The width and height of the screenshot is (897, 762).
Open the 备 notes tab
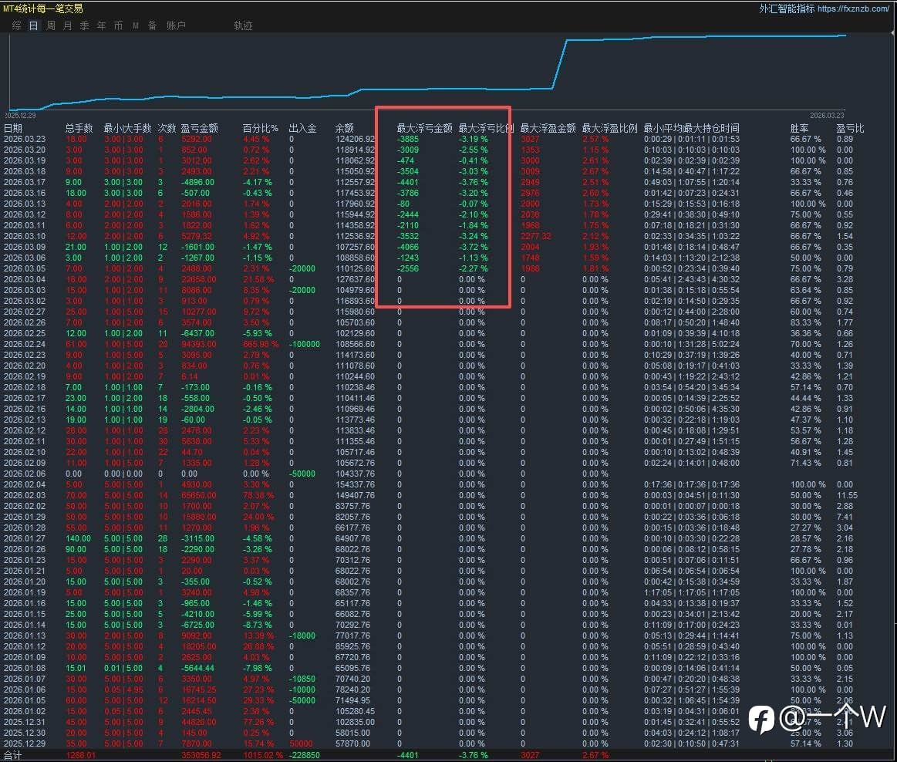(152, 25)
